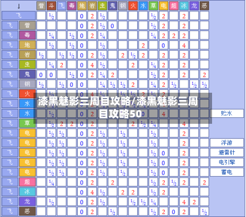
Task: Select the 鬼 row label on left
Action: coord(27,74)
